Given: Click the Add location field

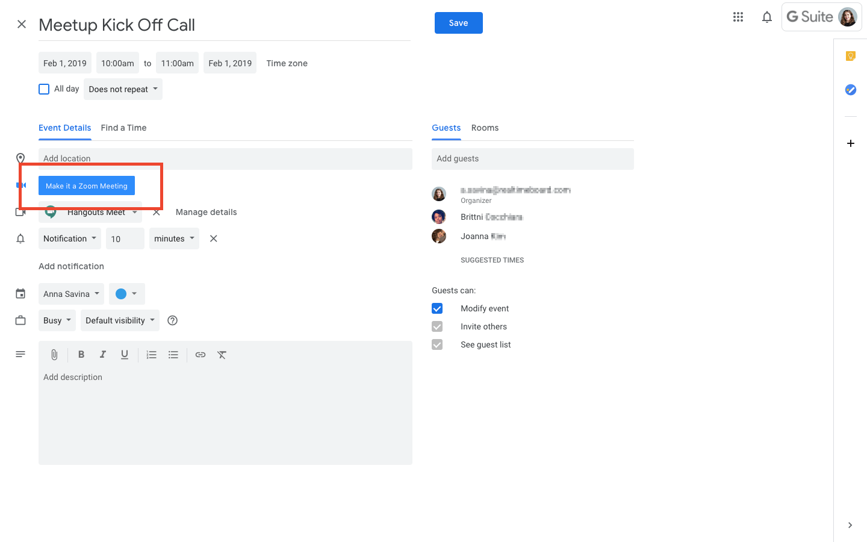Looking at the screenshot, I should [225, 159].
